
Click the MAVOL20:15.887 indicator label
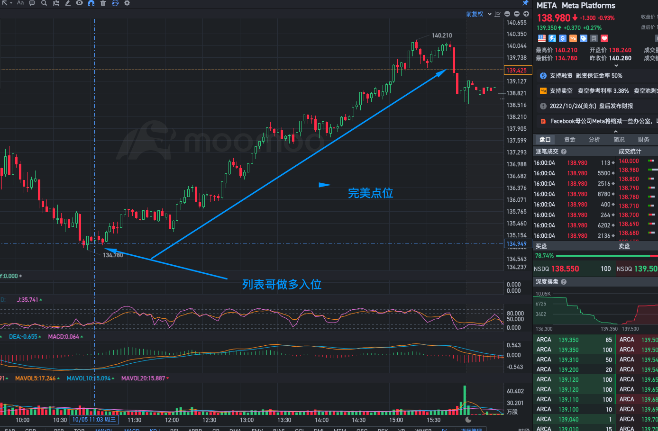pos(145,378)
